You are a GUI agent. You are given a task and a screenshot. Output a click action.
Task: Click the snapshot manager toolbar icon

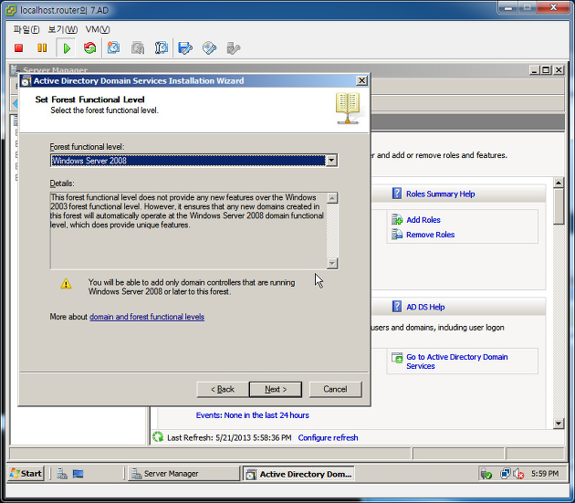pyautogui.click(x=162, y=48)
